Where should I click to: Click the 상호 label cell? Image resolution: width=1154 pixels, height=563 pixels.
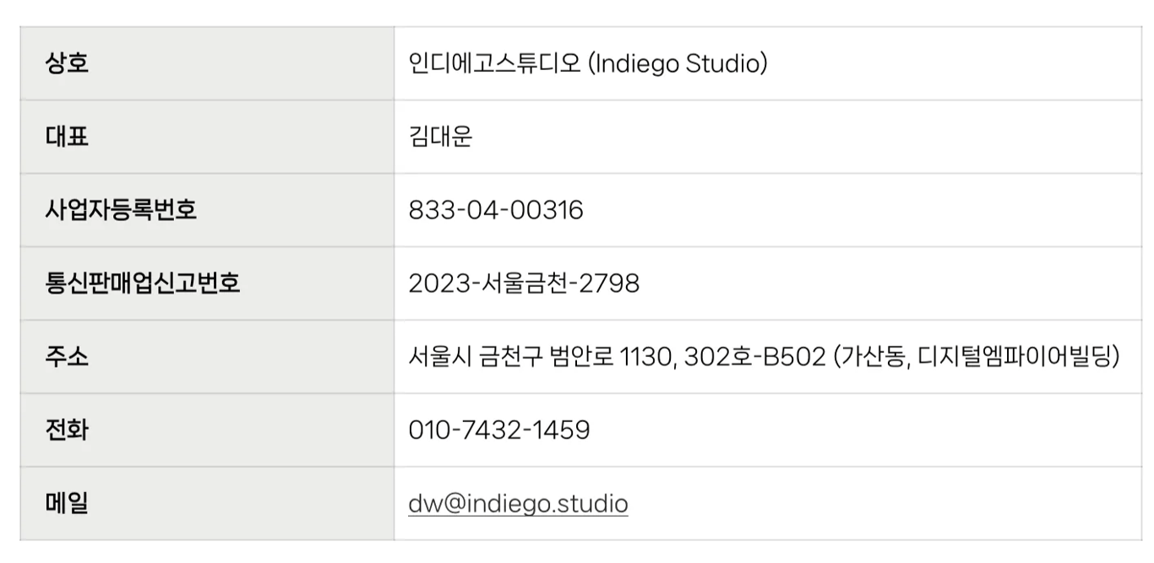pyautogui.click(x=207, y=63)
